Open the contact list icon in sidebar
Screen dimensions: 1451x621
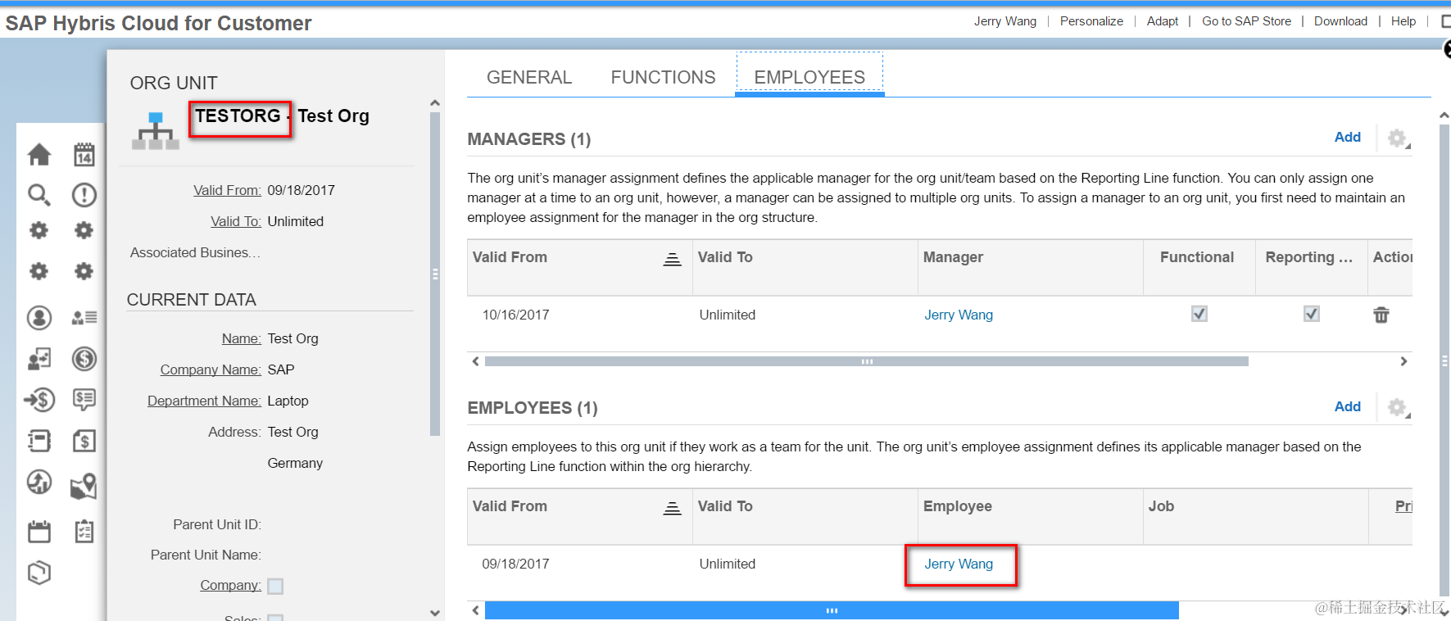(84, 318)
